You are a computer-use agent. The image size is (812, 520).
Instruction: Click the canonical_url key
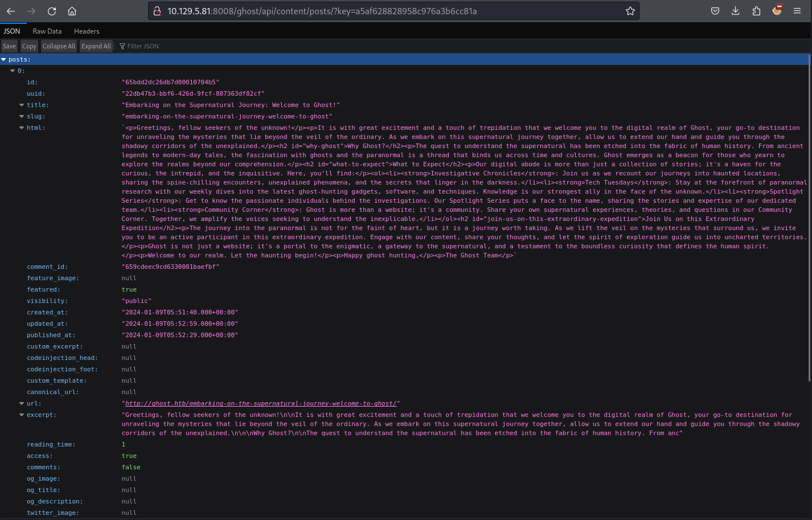tap(53, 392)
